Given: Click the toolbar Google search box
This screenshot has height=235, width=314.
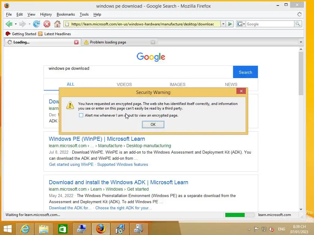Looking at the screenshot, I should (x=270, y=24).
